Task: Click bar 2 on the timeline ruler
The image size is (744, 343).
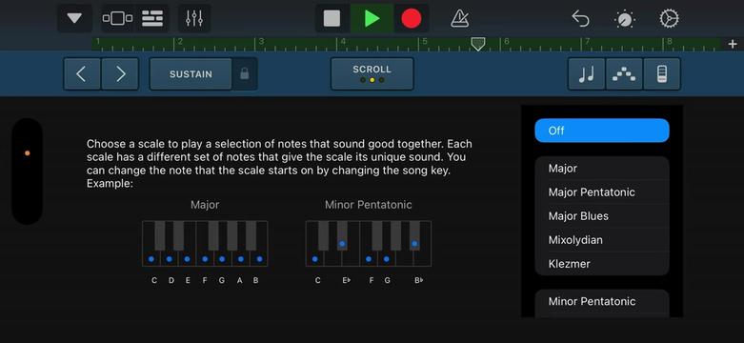Action: point(179,43)
